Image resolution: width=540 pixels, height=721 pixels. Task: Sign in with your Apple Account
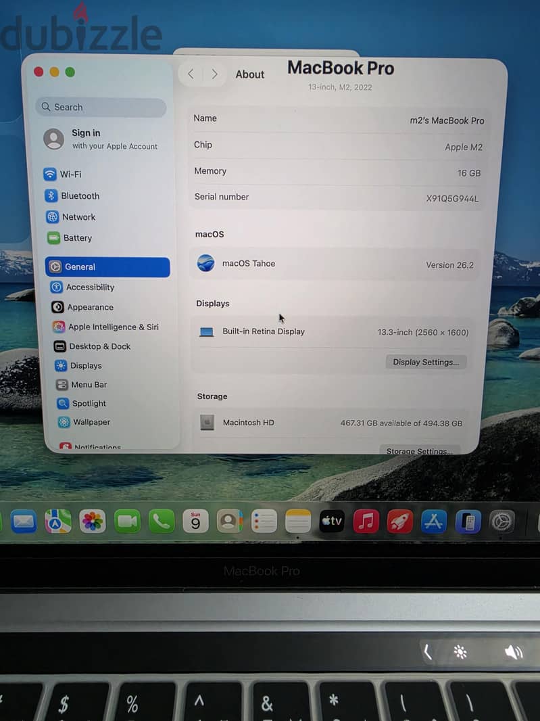pyautogui.click(x=101, y=139)
